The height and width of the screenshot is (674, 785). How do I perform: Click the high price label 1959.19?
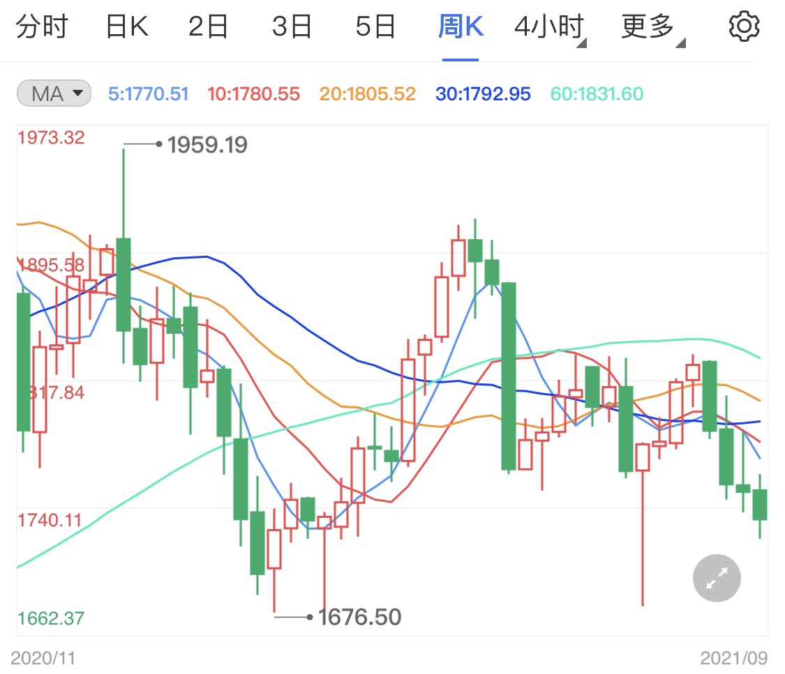pyautogui.click(x=207, y=145)
